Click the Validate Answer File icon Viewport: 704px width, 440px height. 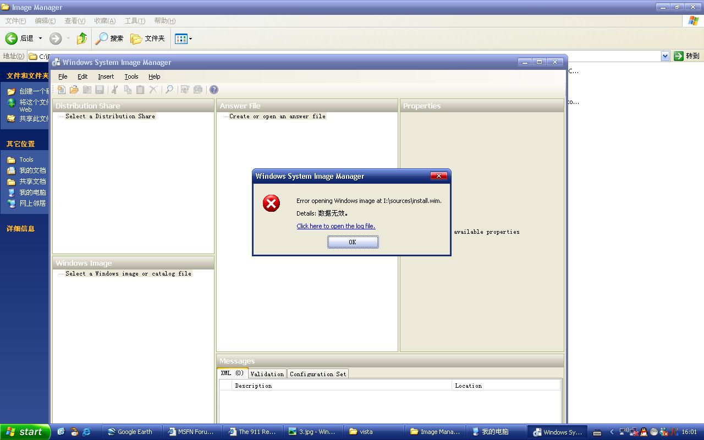185,90
